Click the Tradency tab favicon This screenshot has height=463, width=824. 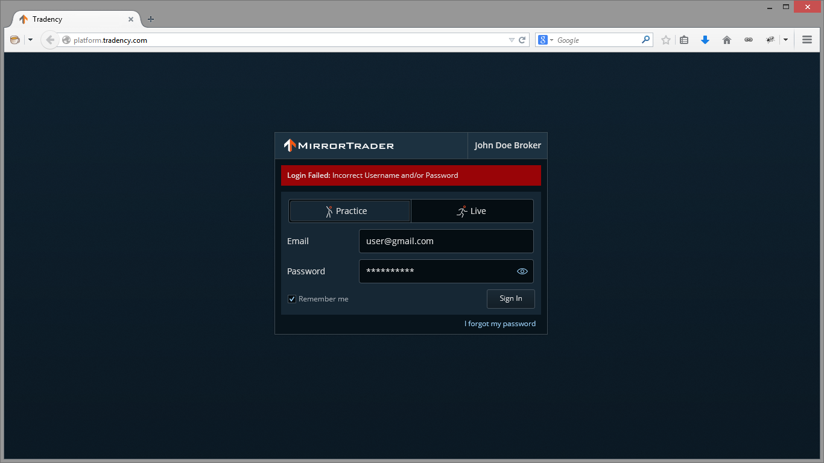[x=24, y=19]
